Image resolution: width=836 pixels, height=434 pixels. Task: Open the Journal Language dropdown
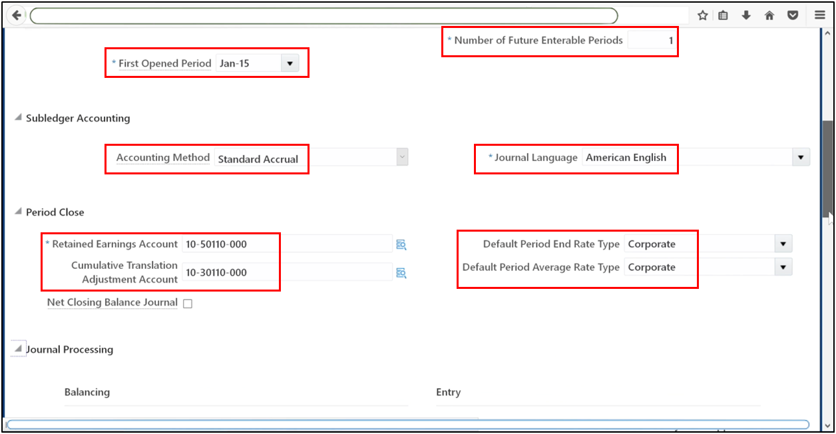click(x=799, y=156)
